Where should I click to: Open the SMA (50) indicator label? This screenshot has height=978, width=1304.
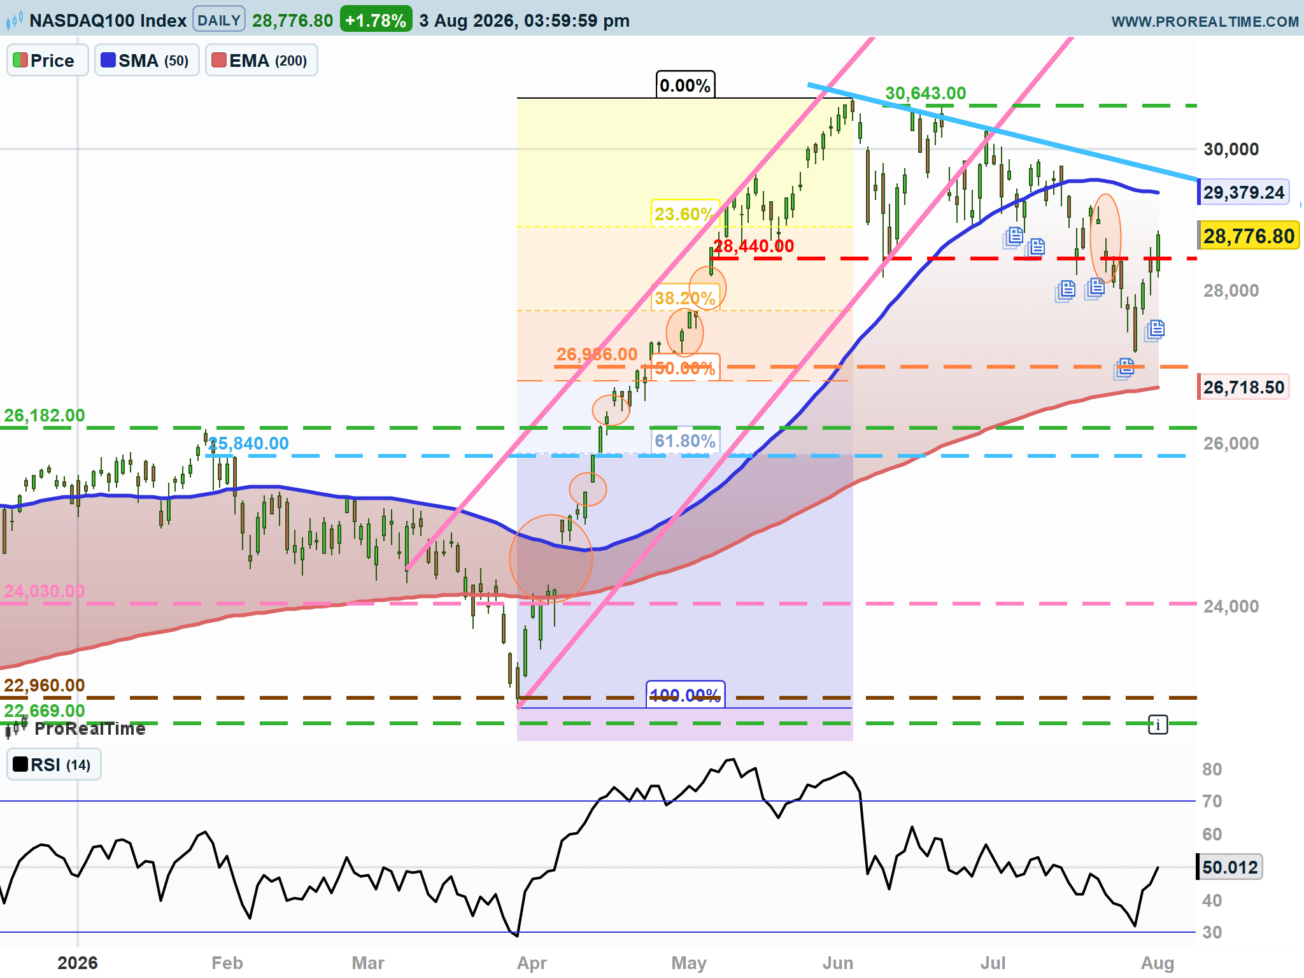(147, 60)
